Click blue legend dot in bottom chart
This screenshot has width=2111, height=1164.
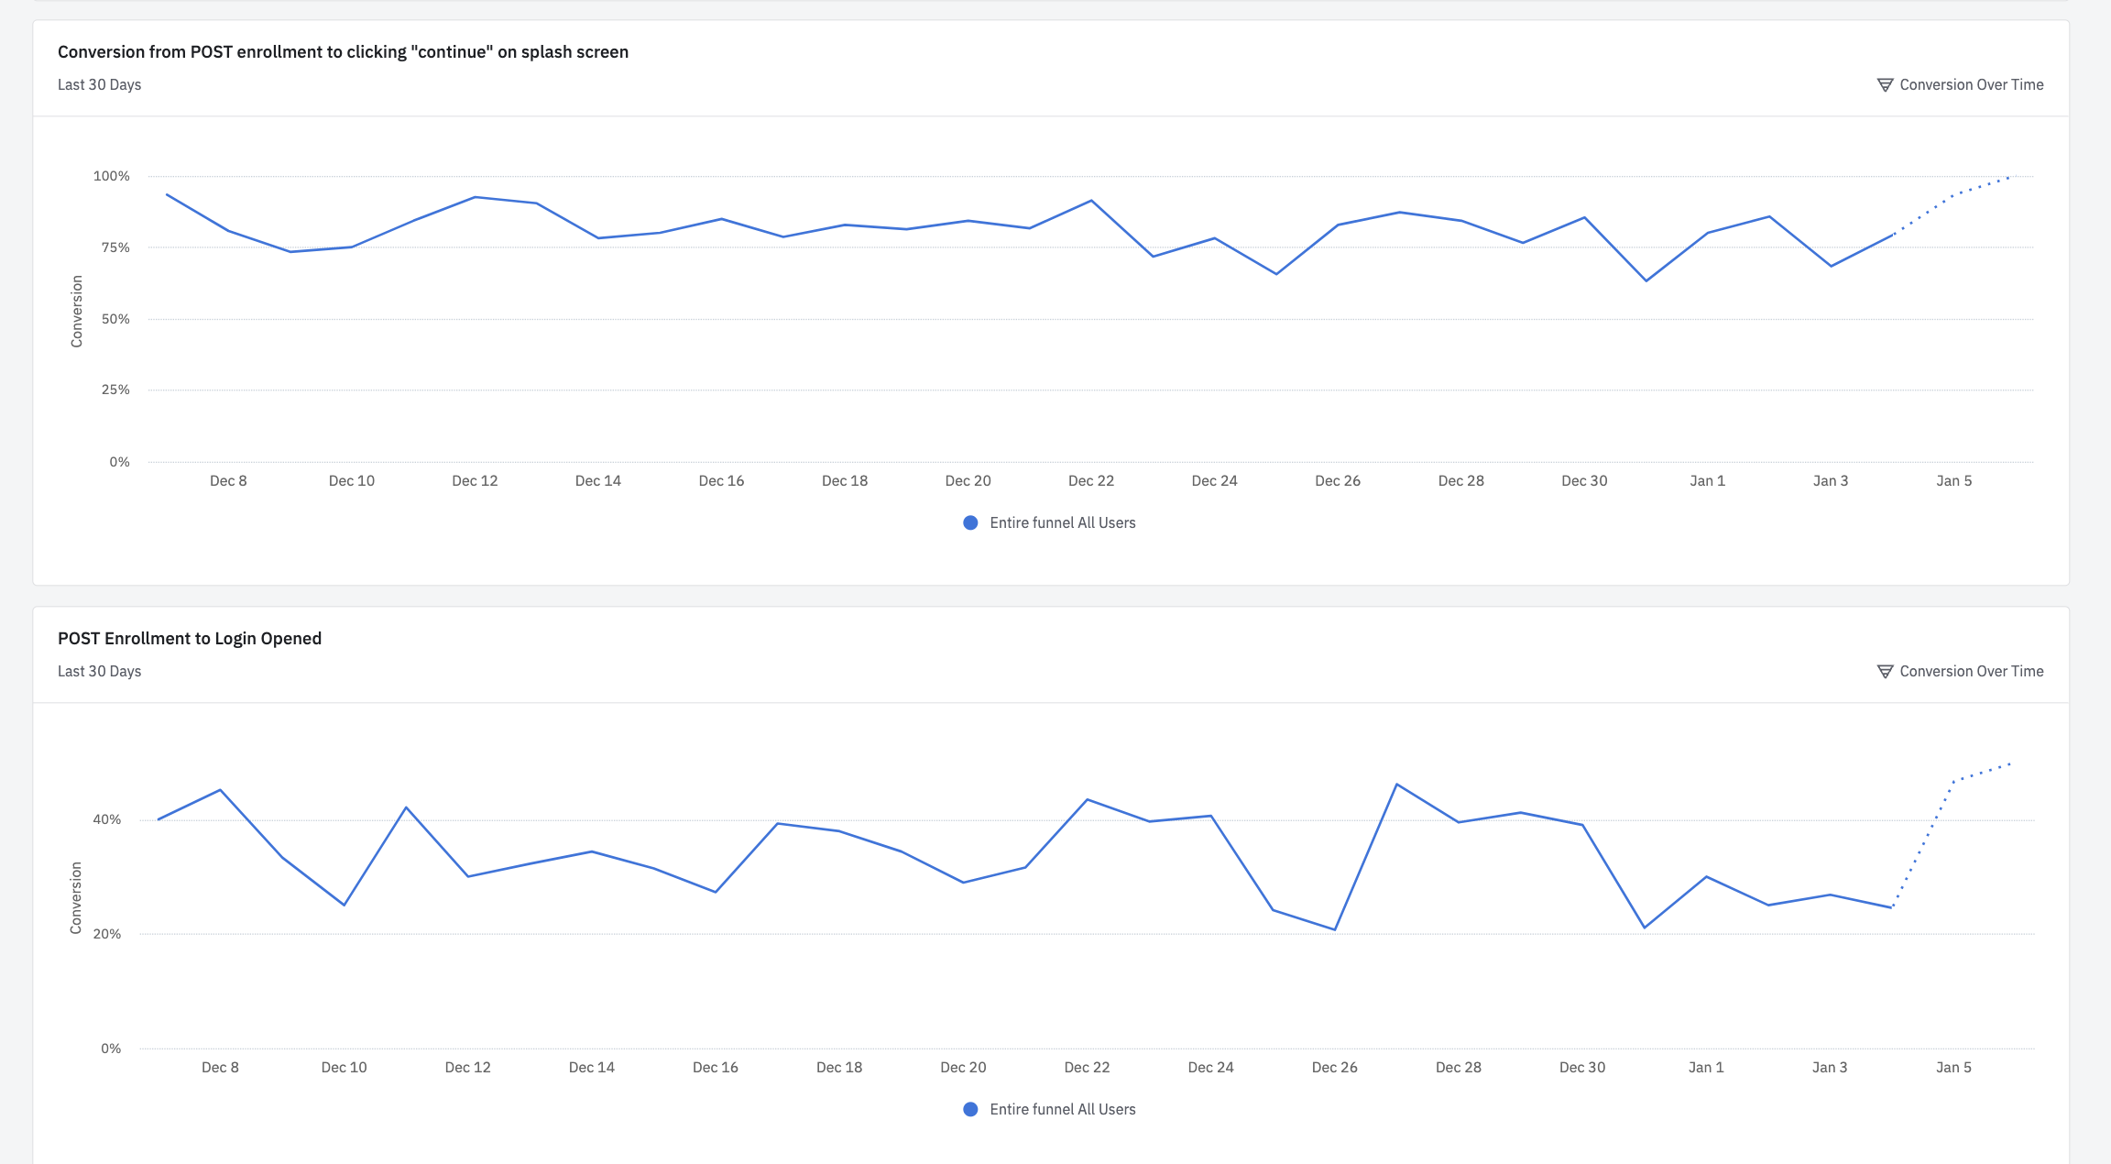pos(970,1109)
